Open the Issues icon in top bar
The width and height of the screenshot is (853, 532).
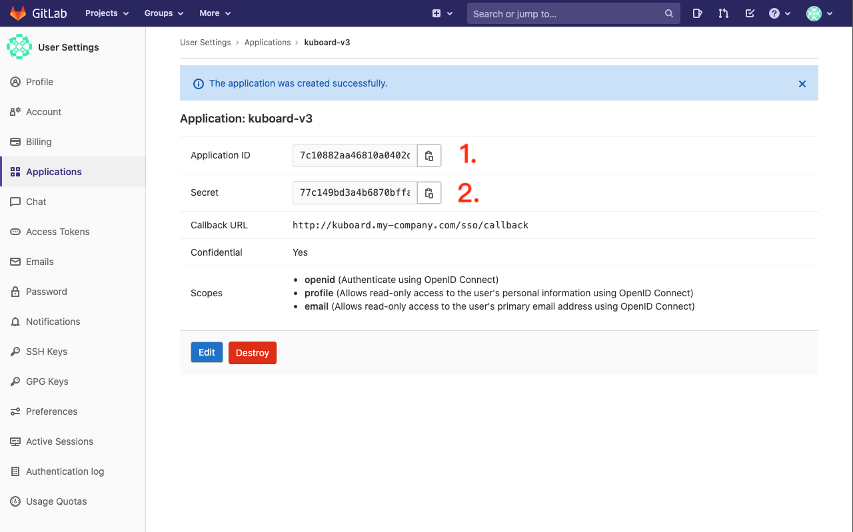click(x=697, y=13)
